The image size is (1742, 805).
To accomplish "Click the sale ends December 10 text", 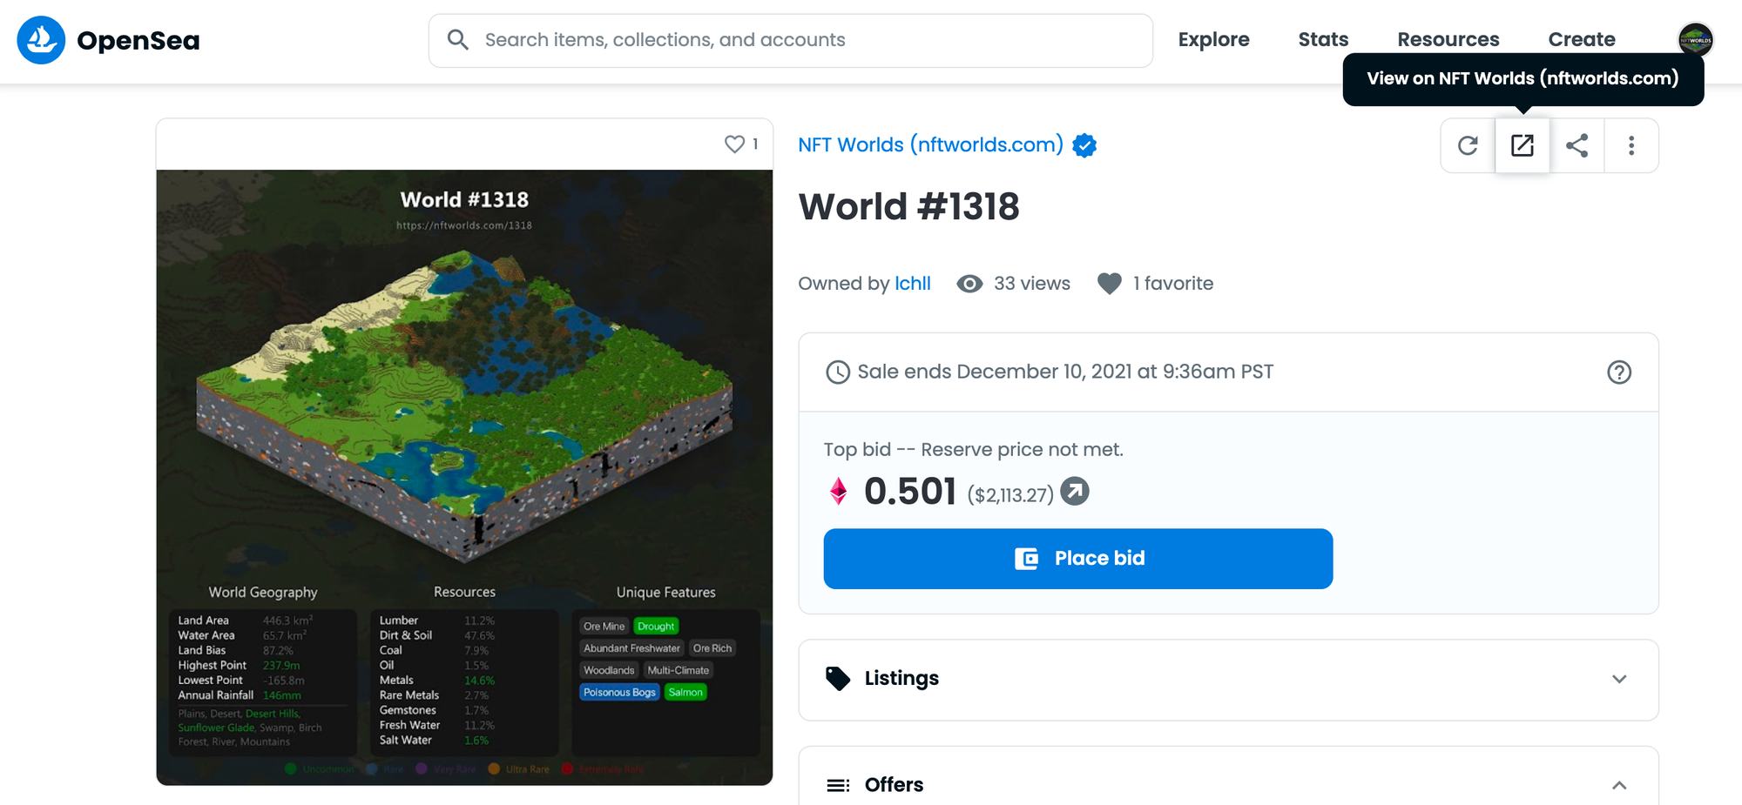I will click(1065, 372).
